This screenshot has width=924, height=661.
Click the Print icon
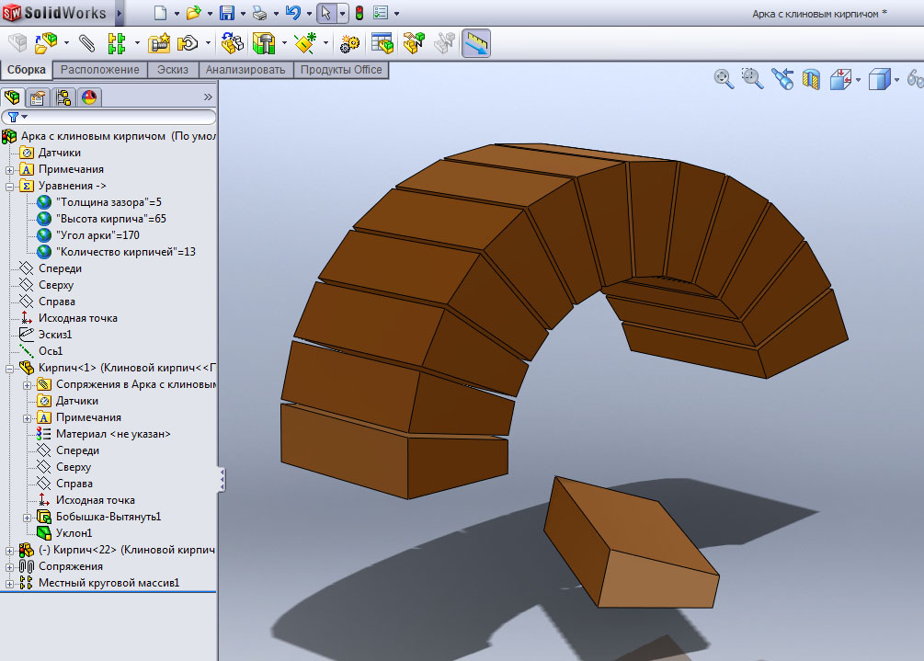[x=259, y=13]
